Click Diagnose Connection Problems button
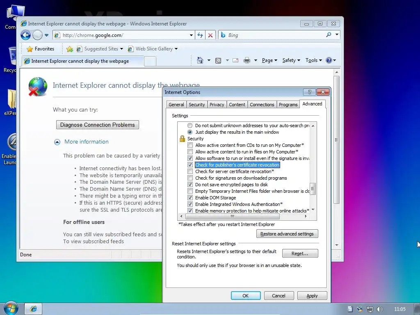Image resolution: width=420 pixels, height=315 pixels. pyautogui.click(x=98, y=125)
